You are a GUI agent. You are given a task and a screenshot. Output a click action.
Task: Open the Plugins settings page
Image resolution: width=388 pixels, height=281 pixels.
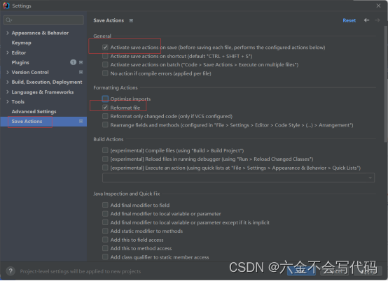click(x=20, y=62)
